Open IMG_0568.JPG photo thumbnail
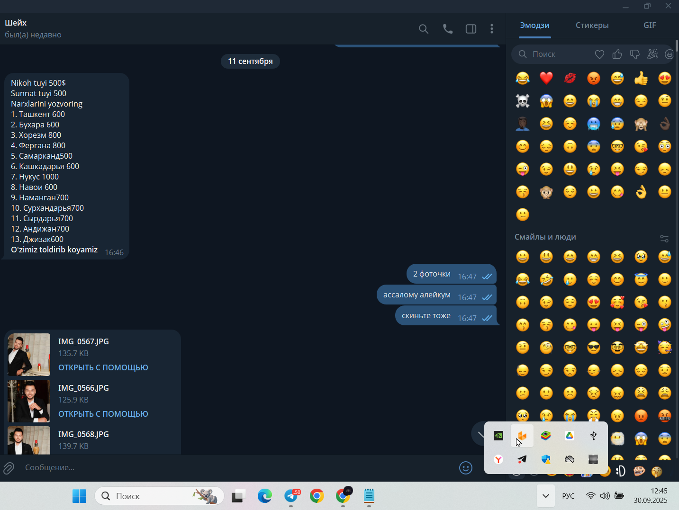This screenshot has width=679, height=510. click(29, 440)
